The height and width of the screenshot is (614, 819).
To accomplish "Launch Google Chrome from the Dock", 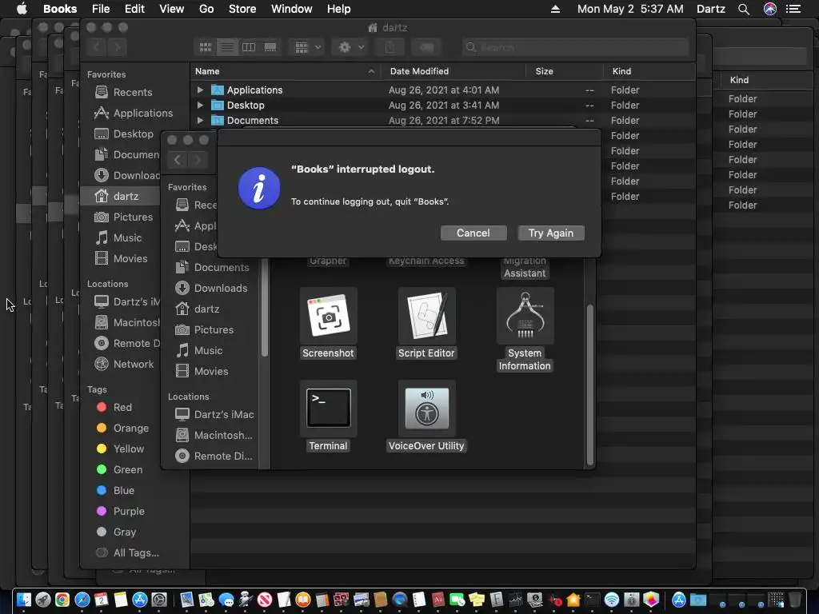I will coord(62,600).
